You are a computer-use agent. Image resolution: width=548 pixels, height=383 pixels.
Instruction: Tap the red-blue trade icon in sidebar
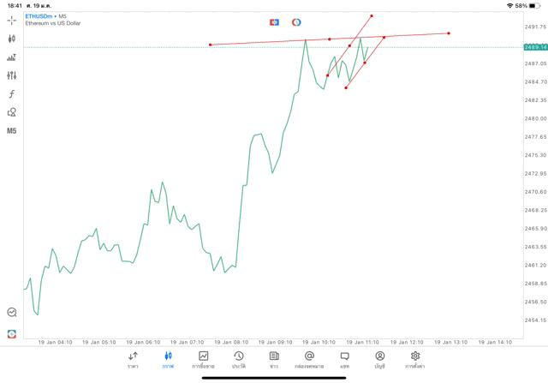click(x=12, y=333)
